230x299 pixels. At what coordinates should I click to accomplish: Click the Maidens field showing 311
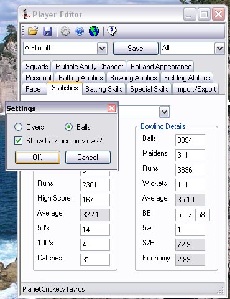pos(190,155)
